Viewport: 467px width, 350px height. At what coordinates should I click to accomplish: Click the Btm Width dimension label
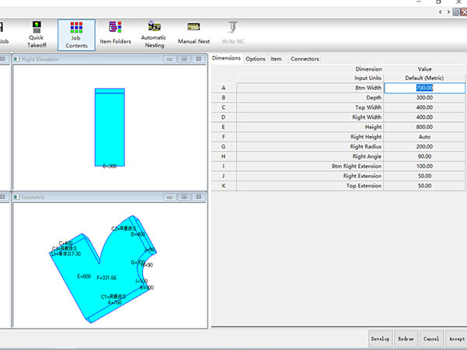point(368,88)
